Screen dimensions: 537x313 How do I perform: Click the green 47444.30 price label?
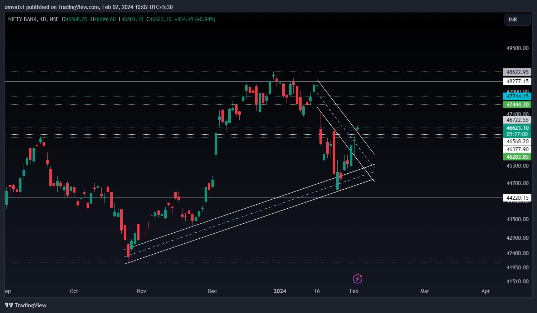[x=517, y=105]
